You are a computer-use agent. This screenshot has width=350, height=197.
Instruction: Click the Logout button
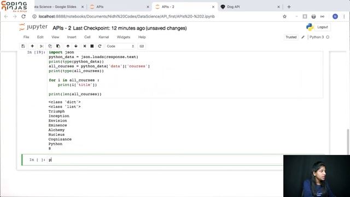click(323, 27)
